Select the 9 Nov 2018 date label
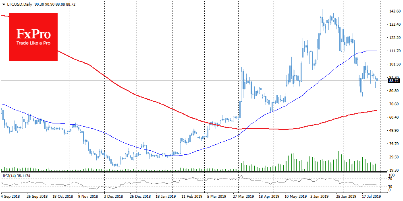 [88, 197]
